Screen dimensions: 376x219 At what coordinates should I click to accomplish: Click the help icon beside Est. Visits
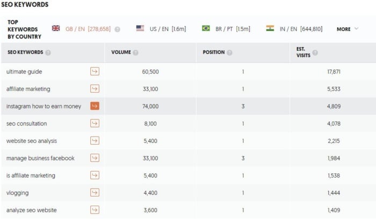coord(315,52)
